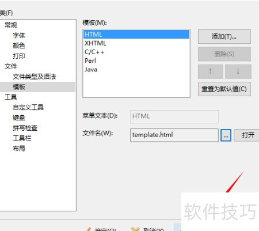The width and height of the screenshot is (259, 231).
Task: Select 文件类型及语法 in the tree
Action: pos(35,77)
